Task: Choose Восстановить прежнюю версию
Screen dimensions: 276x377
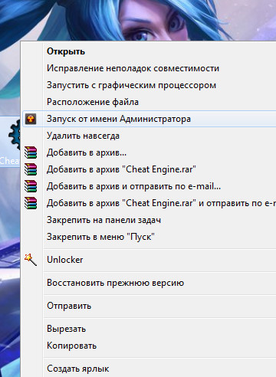Action: coord(115,283)
